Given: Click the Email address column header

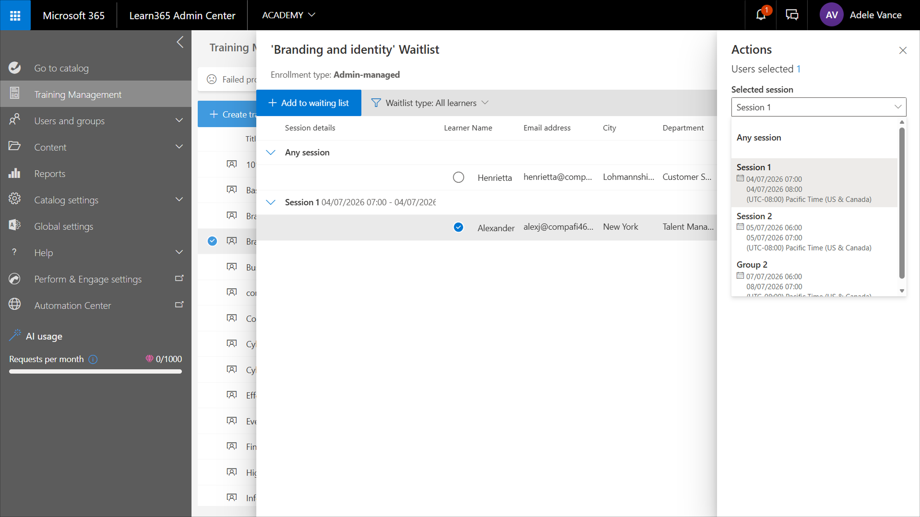Looking at the screenshot, I should tap(547, 128).
